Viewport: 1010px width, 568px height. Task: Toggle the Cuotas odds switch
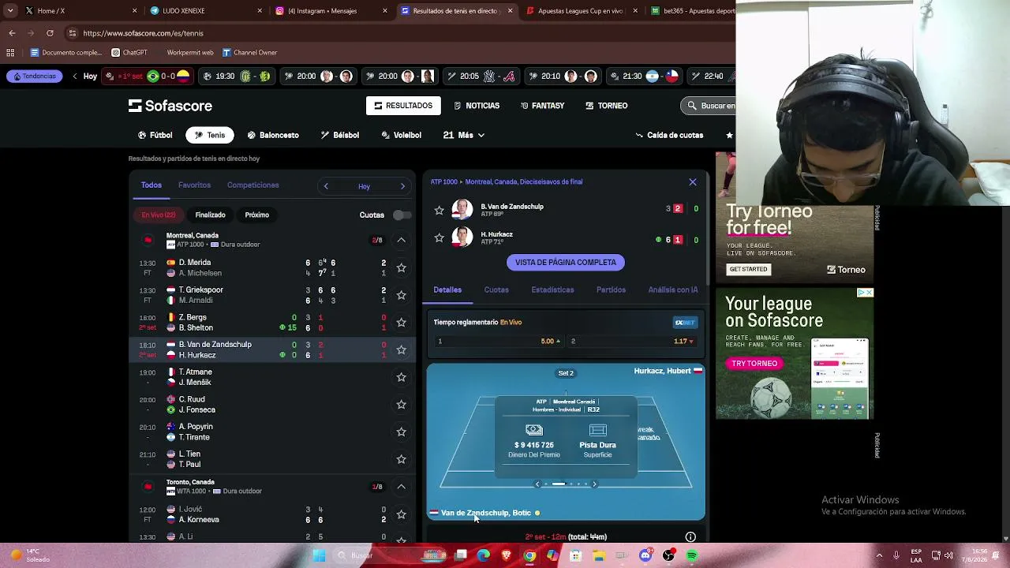402,215
